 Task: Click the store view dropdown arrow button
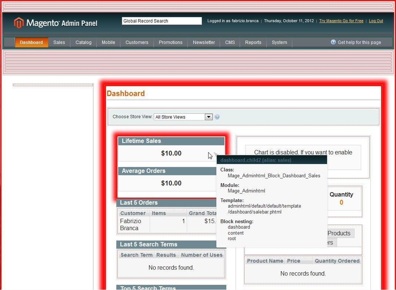point(209,117)
